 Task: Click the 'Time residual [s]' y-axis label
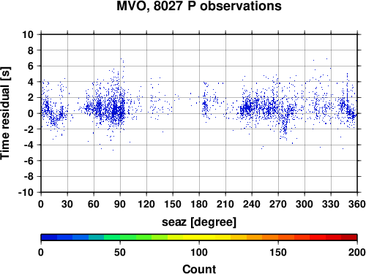[x=5, y=113]
